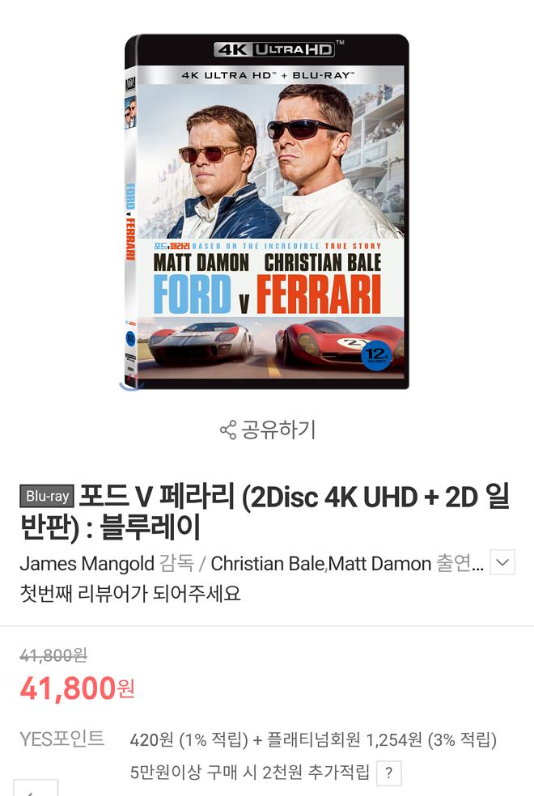Tap the Blu-ray badge before the title
This screenshot has width=534, height=796.
(x=47, y=496)
